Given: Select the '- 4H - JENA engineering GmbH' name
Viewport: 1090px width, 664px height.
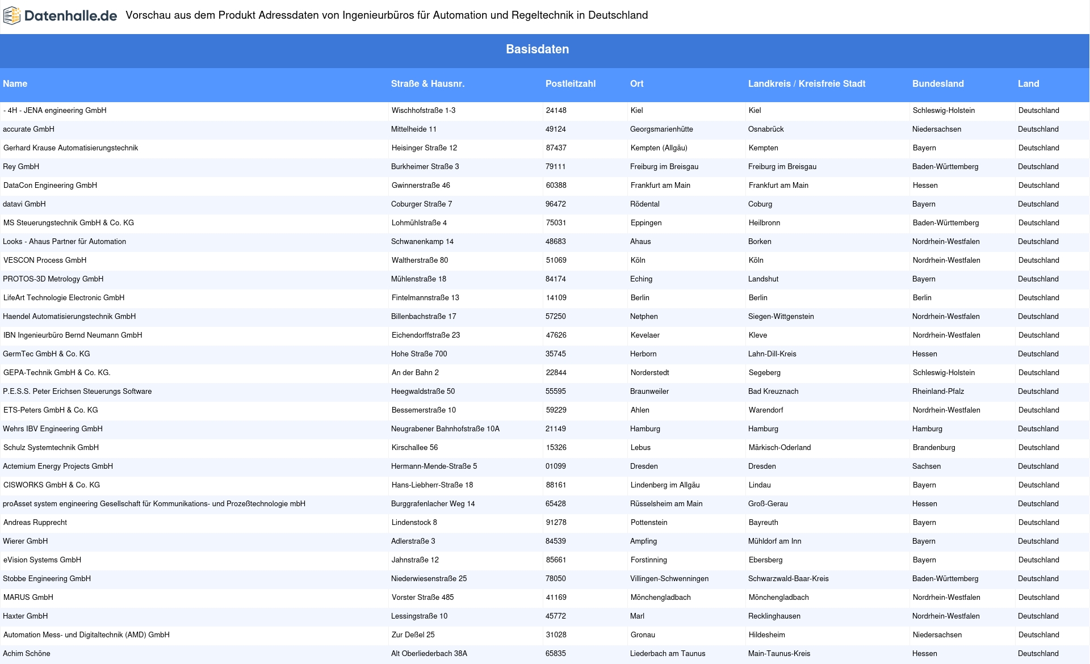Looking at the screenshot, I should point(55,111).
